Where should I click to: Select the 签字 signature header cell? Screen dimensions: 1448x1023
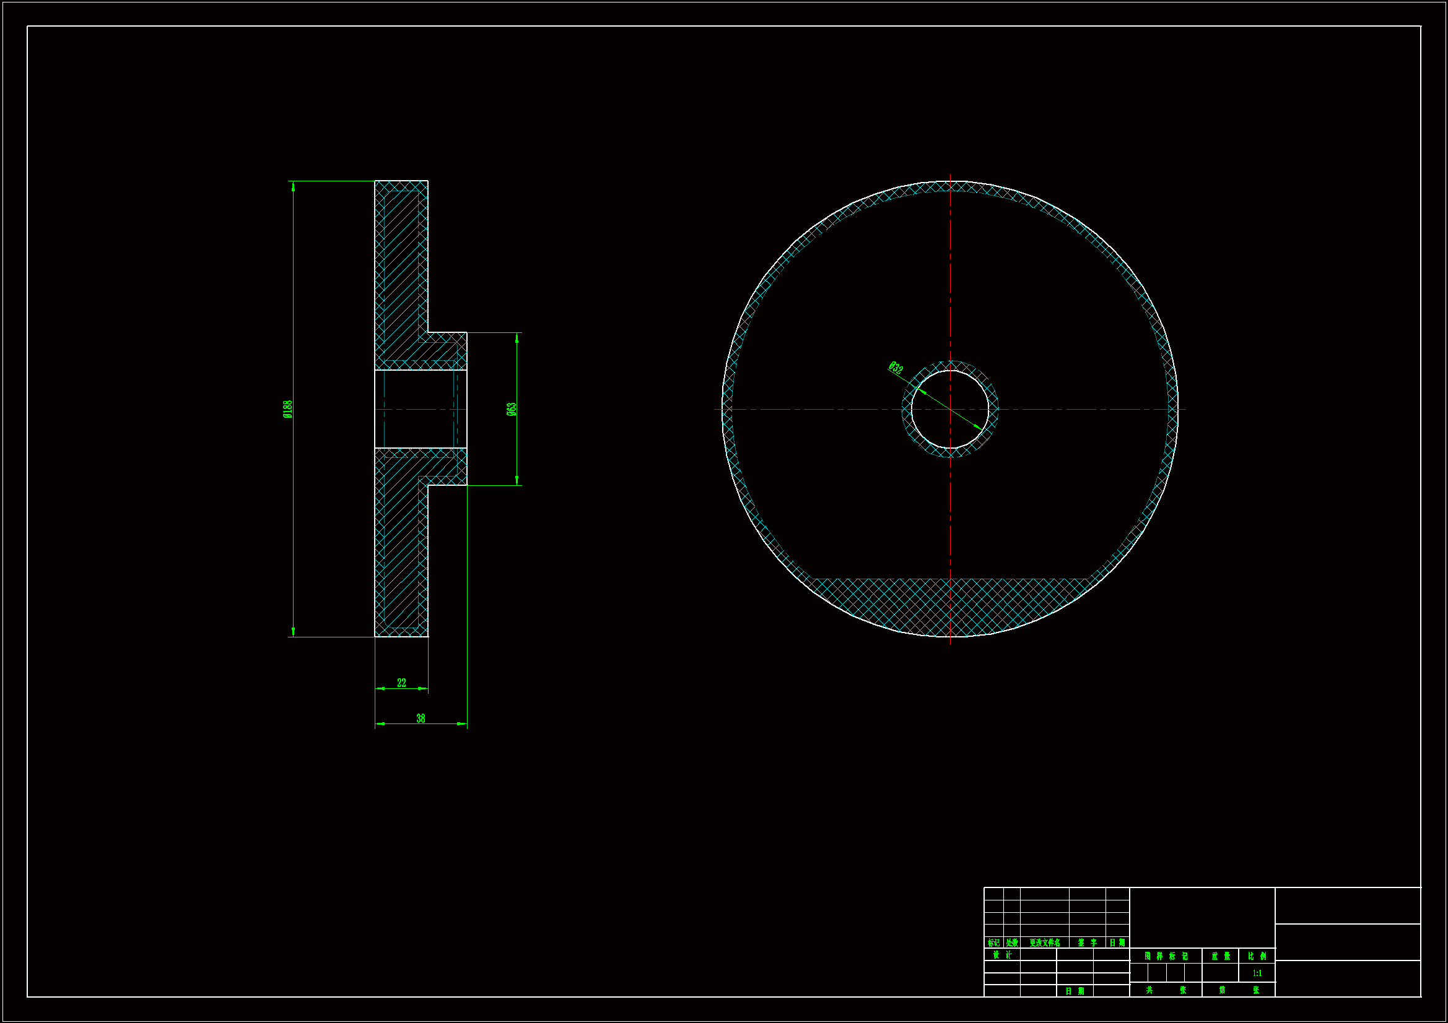point(1087,943)
